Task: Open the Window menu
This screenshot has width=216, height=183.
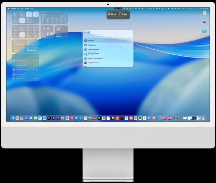Action: click(x=27, y=8)
